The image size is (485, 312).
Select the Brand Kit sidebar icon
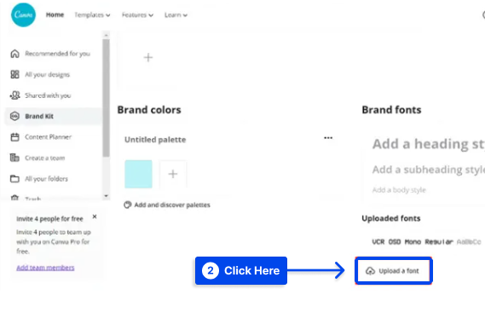coord(14,116)
